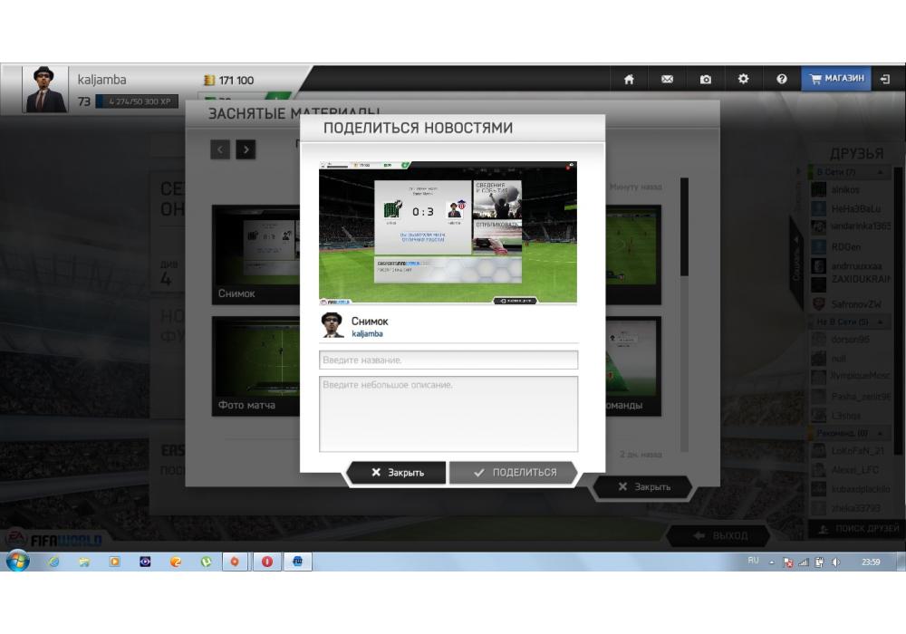Show hidden tray icons arrow

coord(771,562)
